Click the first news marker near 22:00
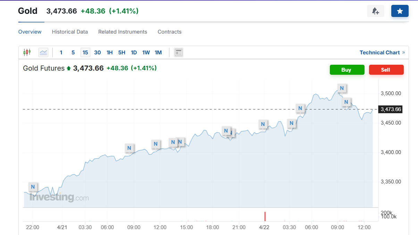The height and width of the screenshot is (235, 418). pyautogui.click(x=33, y=187)
